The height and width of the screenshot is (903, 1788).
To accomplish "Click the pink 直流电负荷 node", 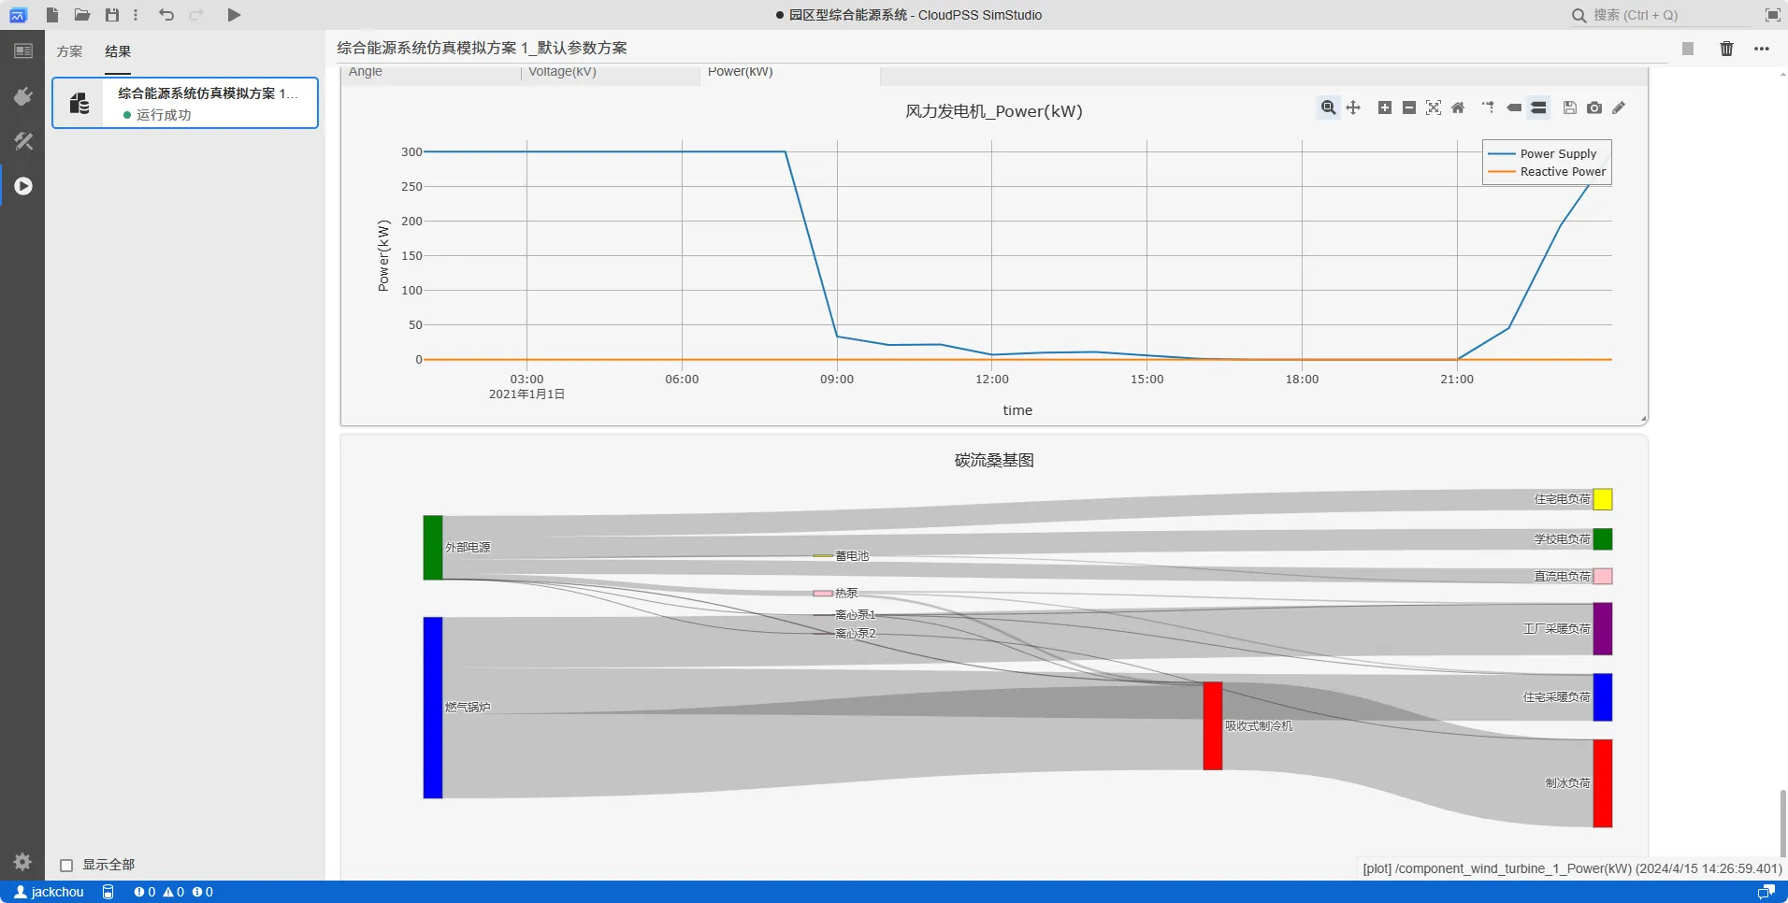I will pyautogui.click(x=1603, y=576).
